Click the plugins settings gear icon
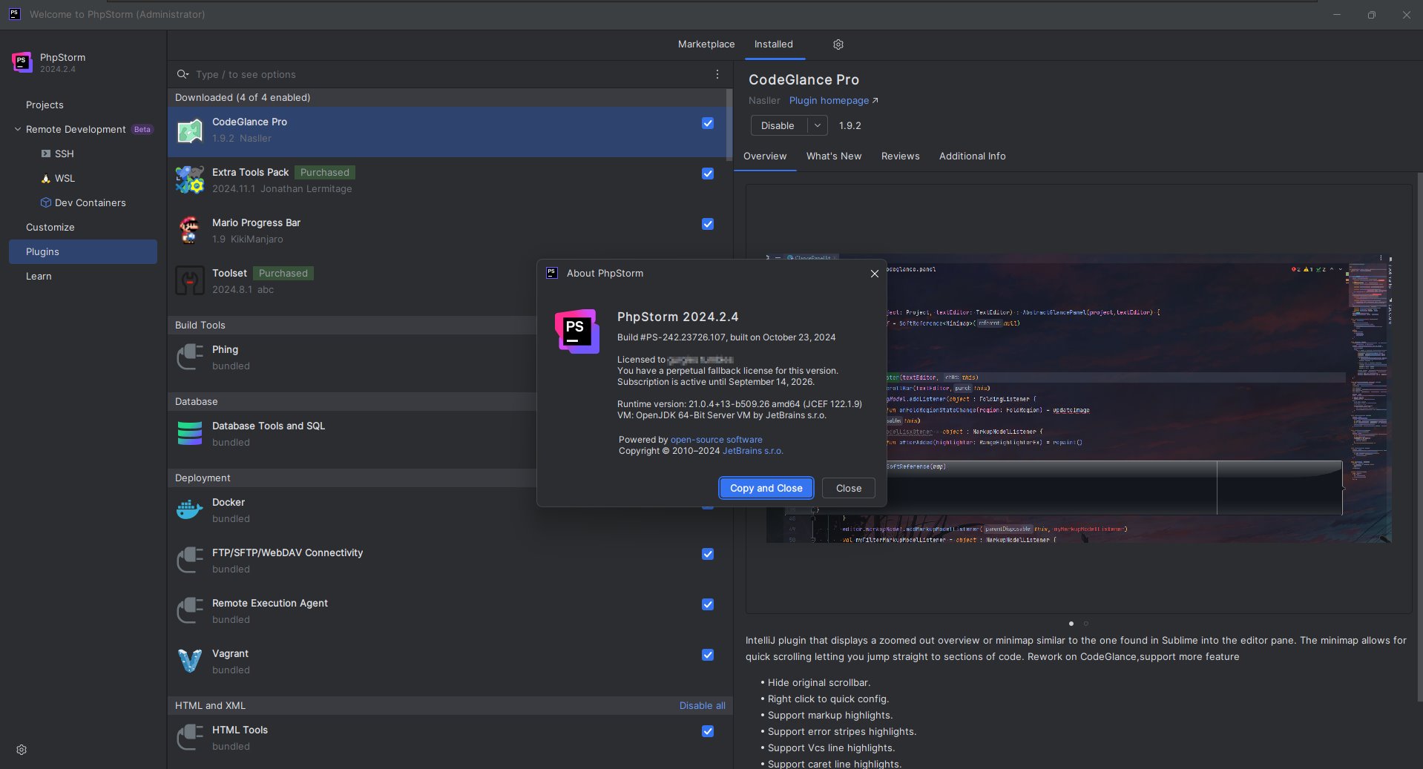Screen dimensions: 1423x769 point(838,44)
